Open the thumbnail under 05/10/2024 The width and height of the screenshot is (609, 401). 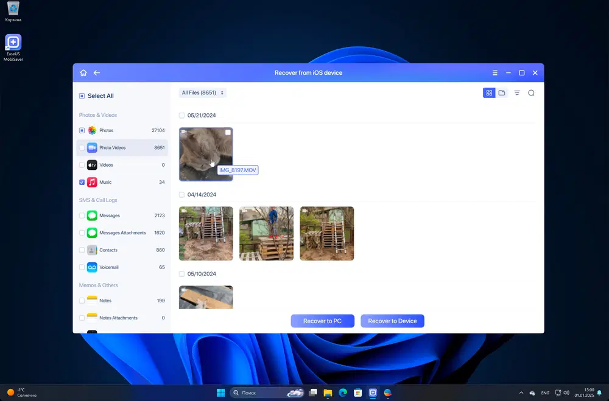206,298
